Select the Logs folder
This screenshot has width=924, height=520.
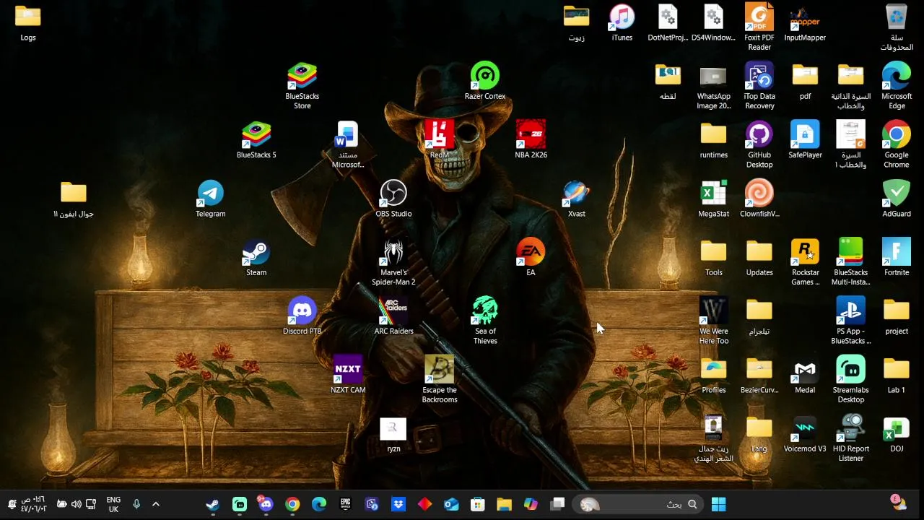click(x=28, y=23)
